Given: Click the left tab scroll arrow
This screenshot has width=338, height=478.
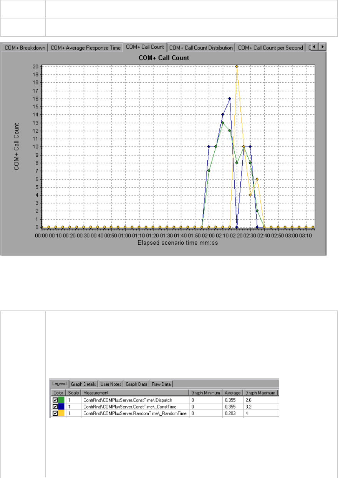Looking at the screenshot, I should pos(314,47).
